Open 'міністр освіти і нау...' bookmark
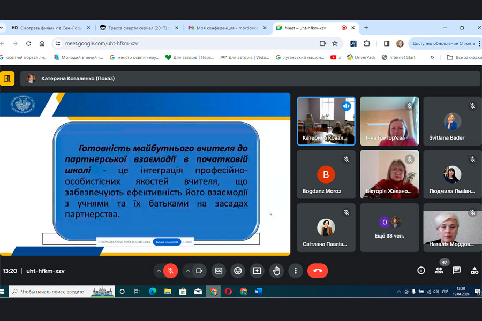 coord(134,57)
